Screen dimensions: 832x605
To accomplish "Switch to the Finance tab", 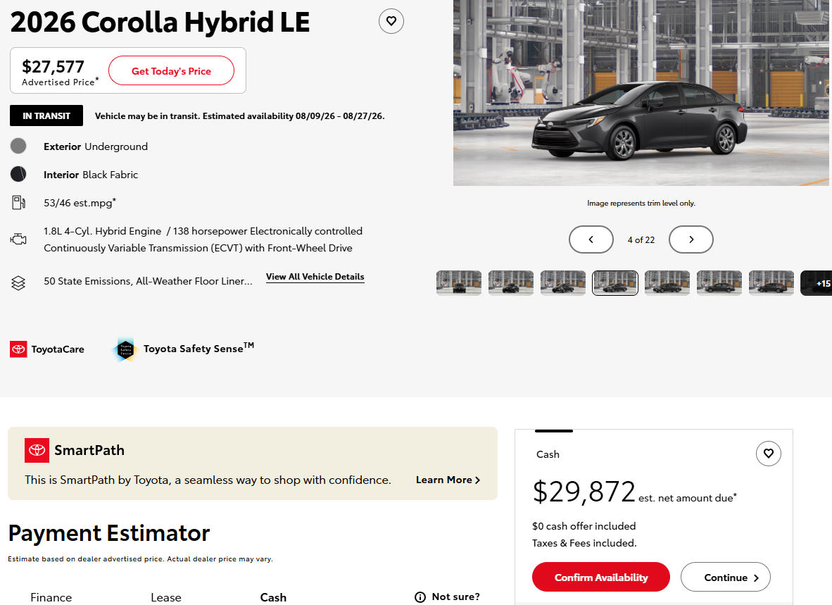I will [51, 597].
